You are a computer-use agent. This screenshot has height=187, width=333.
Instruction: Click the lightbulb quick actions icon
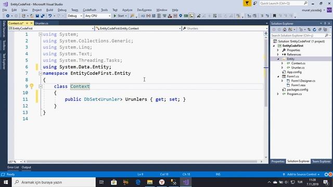[x=32, y=86]
